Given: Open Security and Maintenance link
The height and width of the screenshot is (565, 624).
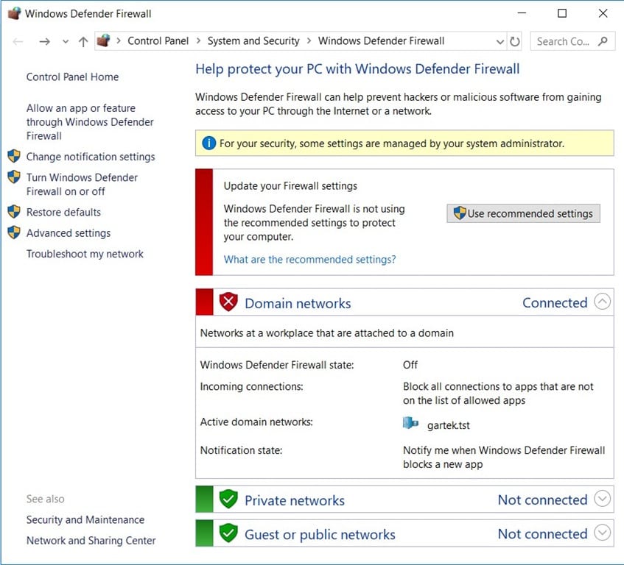Looking at the screenshot, I should 85,519.
